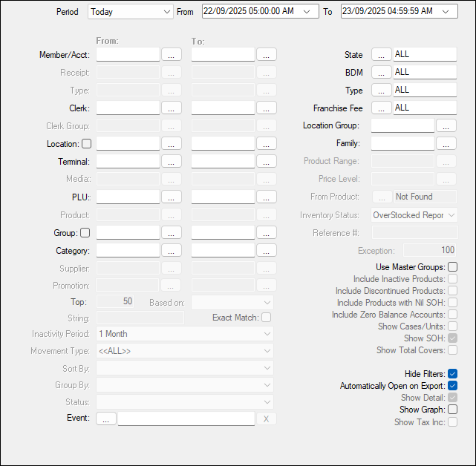Click the Member/Acct From input field
Image resolution: width=476 pixels, height=466 pixels.
[128, 55]
